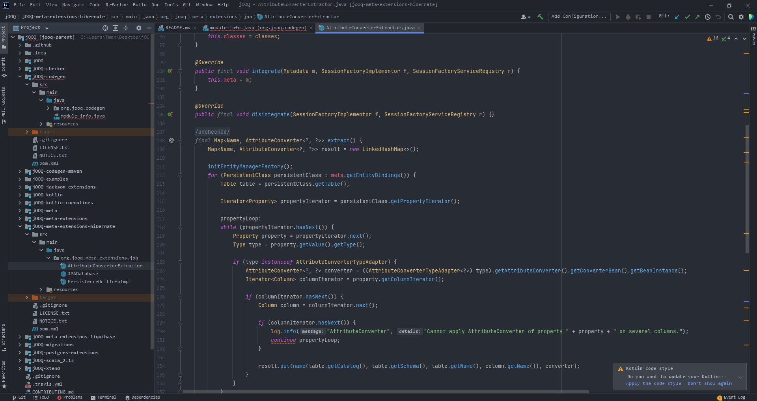Click Collapse All in Project panel
Image resolution: width=757 pixels, height=401 pixels.
click(x=126, y=28)
